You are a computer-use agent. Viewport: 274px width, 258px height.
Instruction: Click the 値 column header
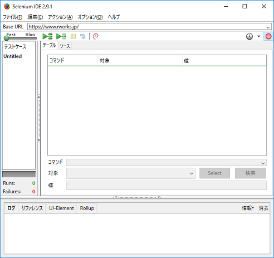[x=224, y=61]
